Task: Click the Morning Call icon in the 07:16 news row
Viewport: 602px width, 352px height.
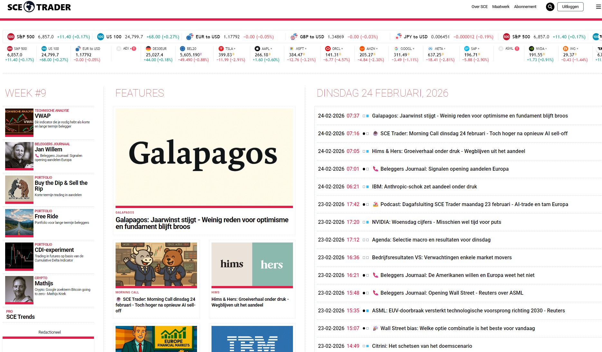Action: (375, 133)
